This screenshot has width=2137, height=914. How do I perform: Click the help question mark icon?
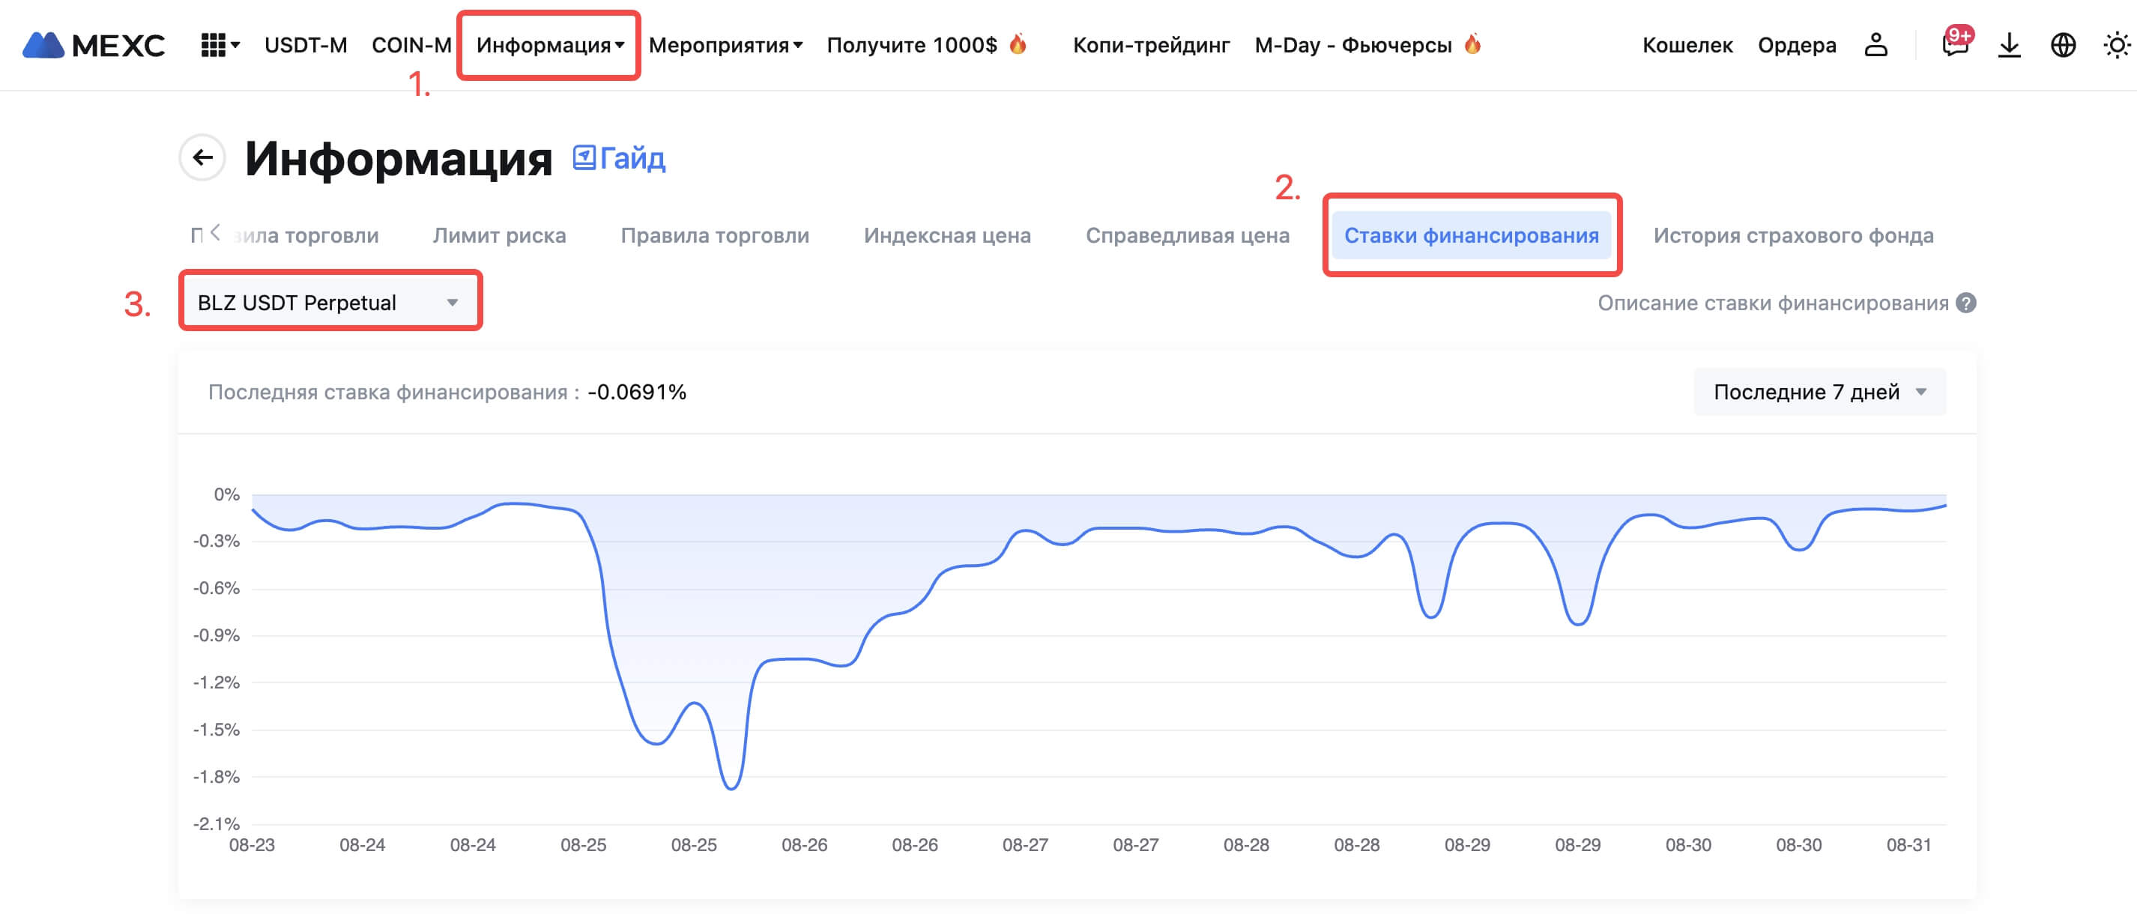click(1965, 303)
